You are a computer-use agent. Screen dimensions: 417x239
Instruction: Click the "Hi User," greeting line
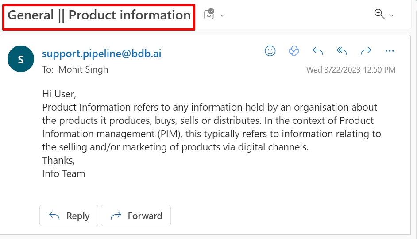[59, 94]
